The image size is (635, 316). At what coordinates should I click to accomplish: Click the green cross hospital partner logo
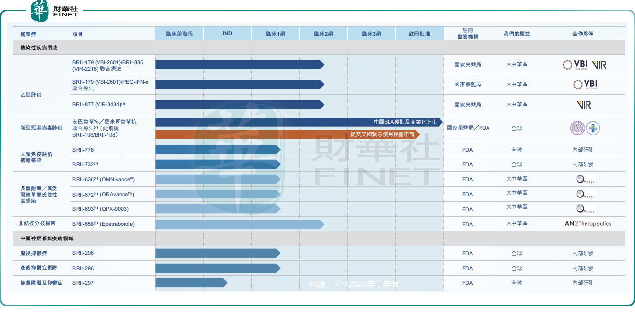click(593, 128)
